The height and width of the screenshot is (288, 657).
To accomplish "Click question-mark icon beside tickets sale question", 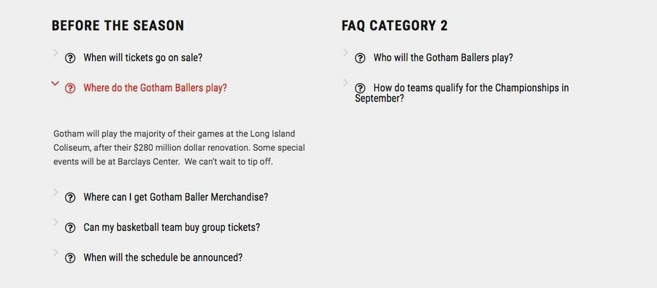I will pos(70,58).
